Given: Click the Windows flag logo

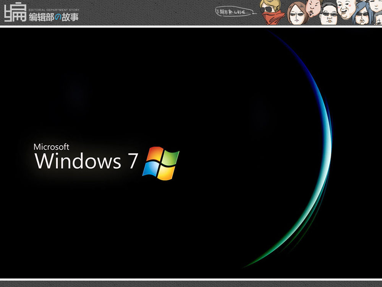Looking at the screenshot, I should point(161,163).
